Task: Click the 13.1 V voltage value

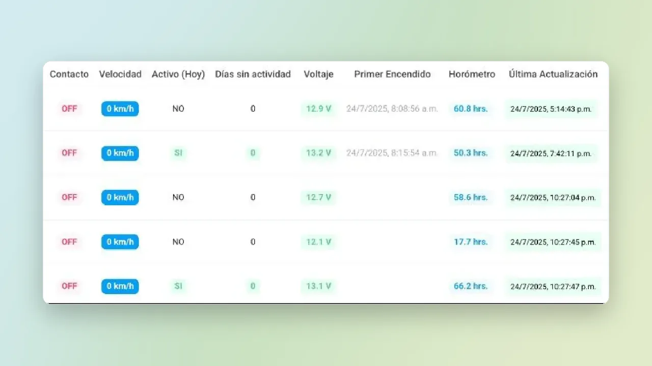Action: coord(318,286)
